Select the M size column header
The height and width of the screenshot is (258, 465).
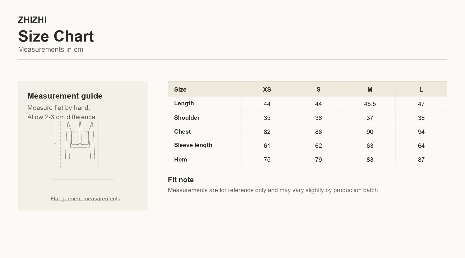(x=370, y=89)
